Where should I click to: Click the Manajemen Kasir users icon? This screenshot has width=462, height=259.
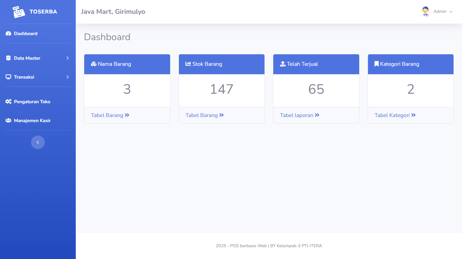(8, 120)
